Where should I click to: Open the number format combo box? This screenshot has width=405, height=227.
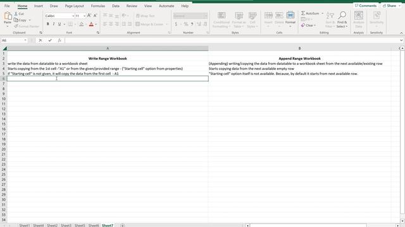point(190,16)
